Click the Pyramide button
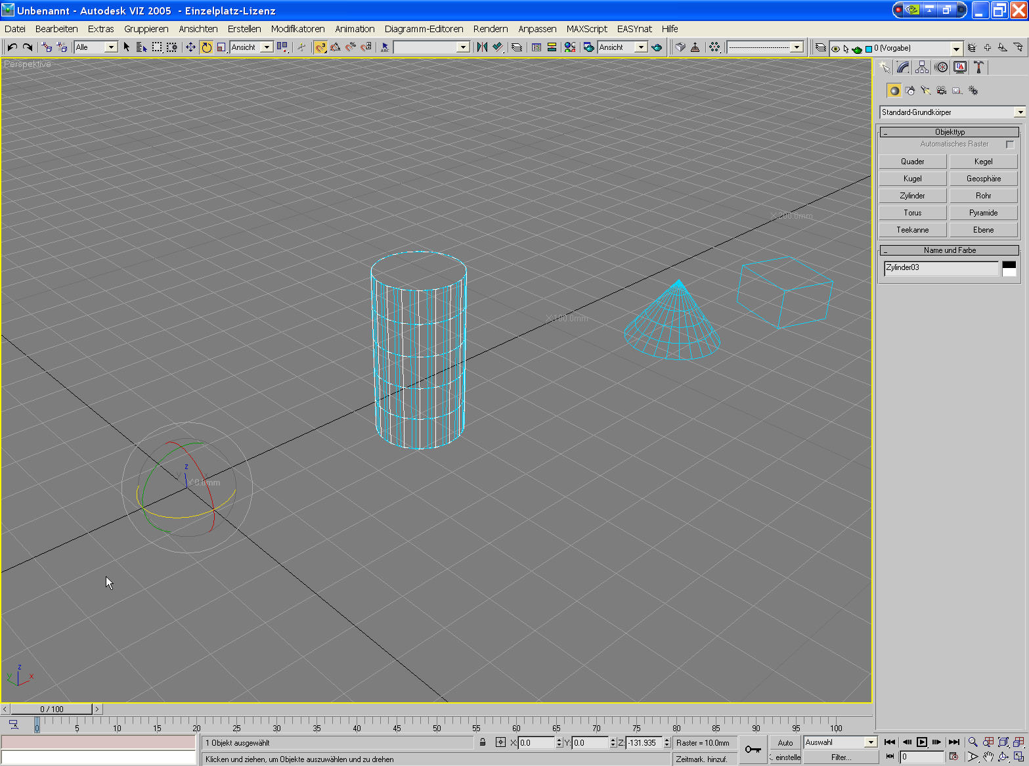1029x766 pixels. pyautogui.click(x=984, y=213)
